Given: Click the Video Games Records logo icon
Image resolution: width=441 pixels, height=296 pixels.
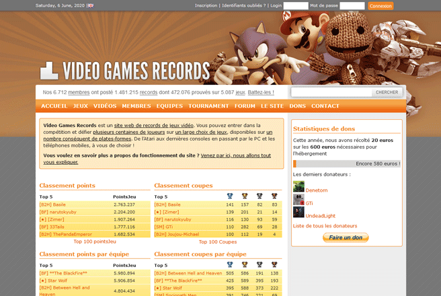Looking at the screenshot, I should coord(49,71).
